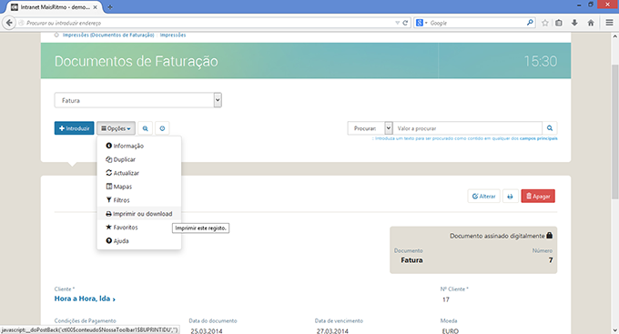
Task: Open the bookmarks list icon
Action: (x=559, y=23)
